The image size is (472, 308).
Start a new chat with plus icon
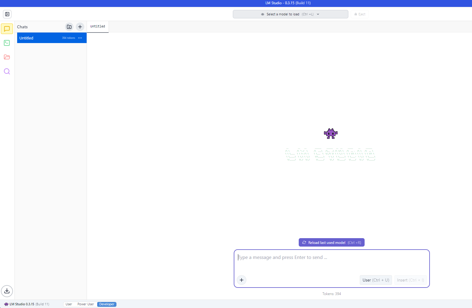click(x=80, y=27)
